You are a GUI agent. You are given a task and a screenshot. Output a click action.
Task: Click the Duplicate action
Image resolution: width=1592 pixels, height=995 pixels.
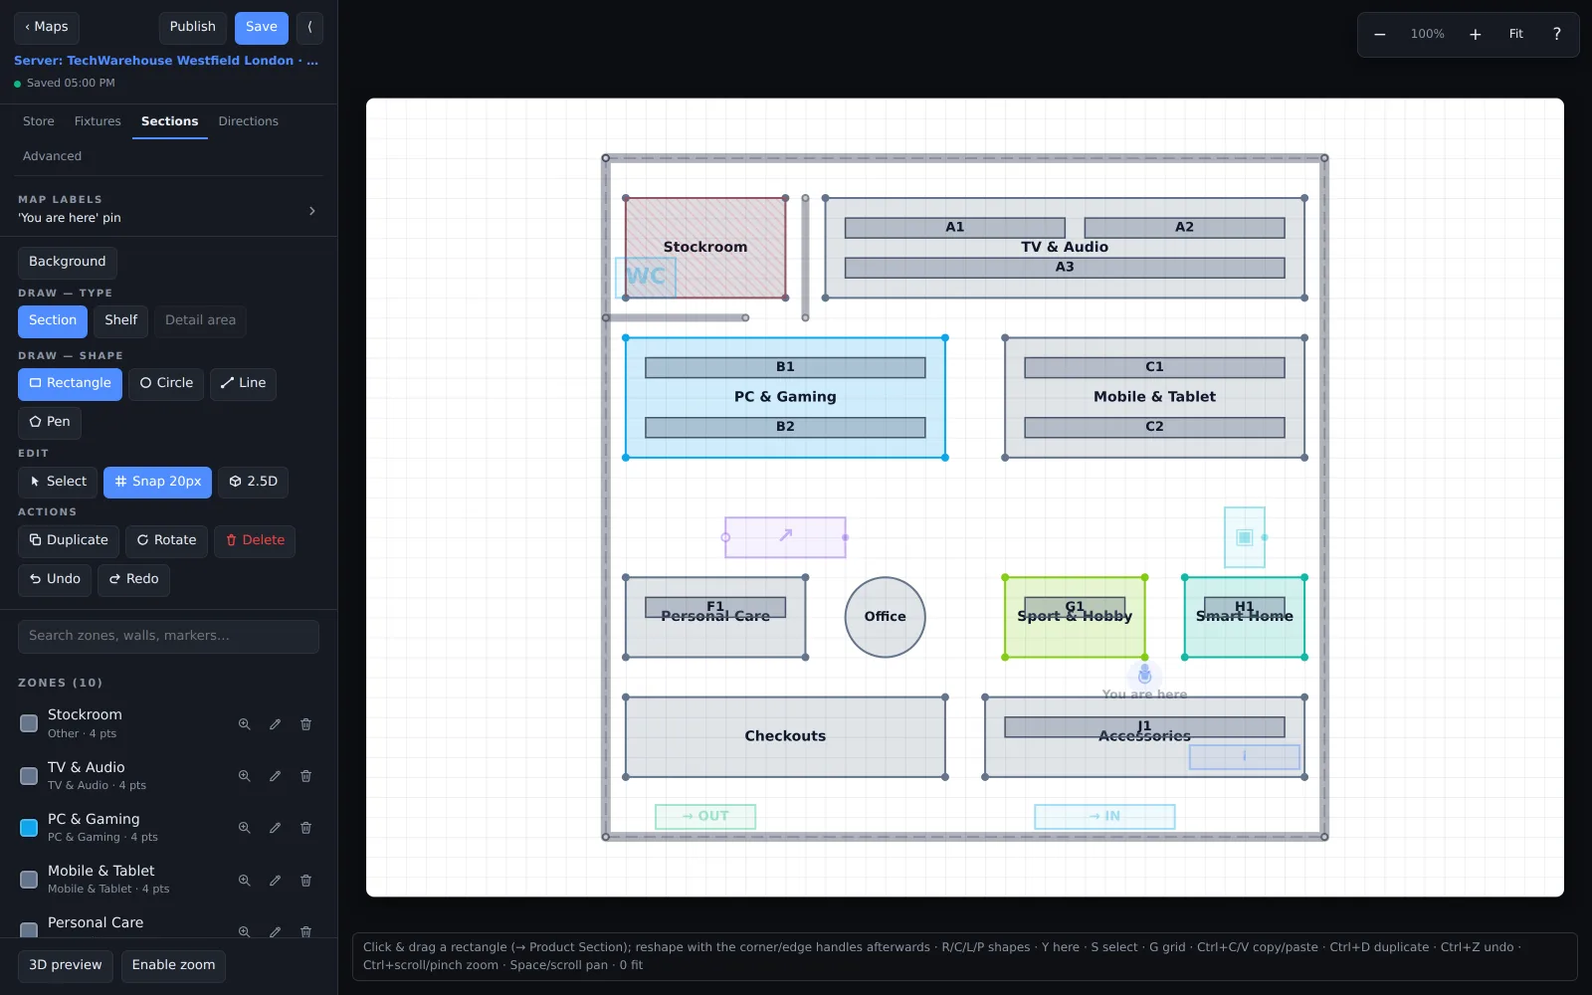pos(69,541)
